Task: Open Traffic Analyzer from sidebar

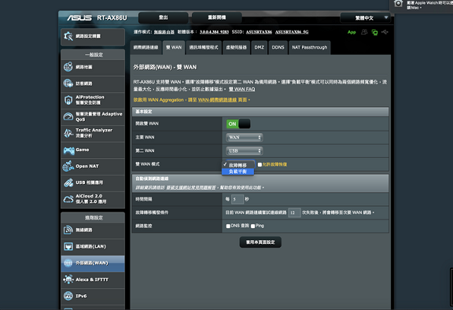Action: point(93,133)
